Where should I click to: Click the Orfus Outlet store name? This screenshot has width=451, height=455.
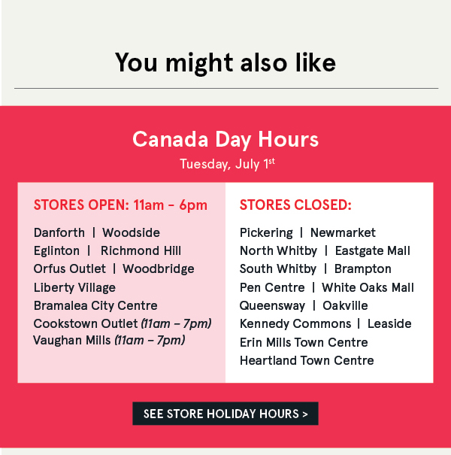70,268
